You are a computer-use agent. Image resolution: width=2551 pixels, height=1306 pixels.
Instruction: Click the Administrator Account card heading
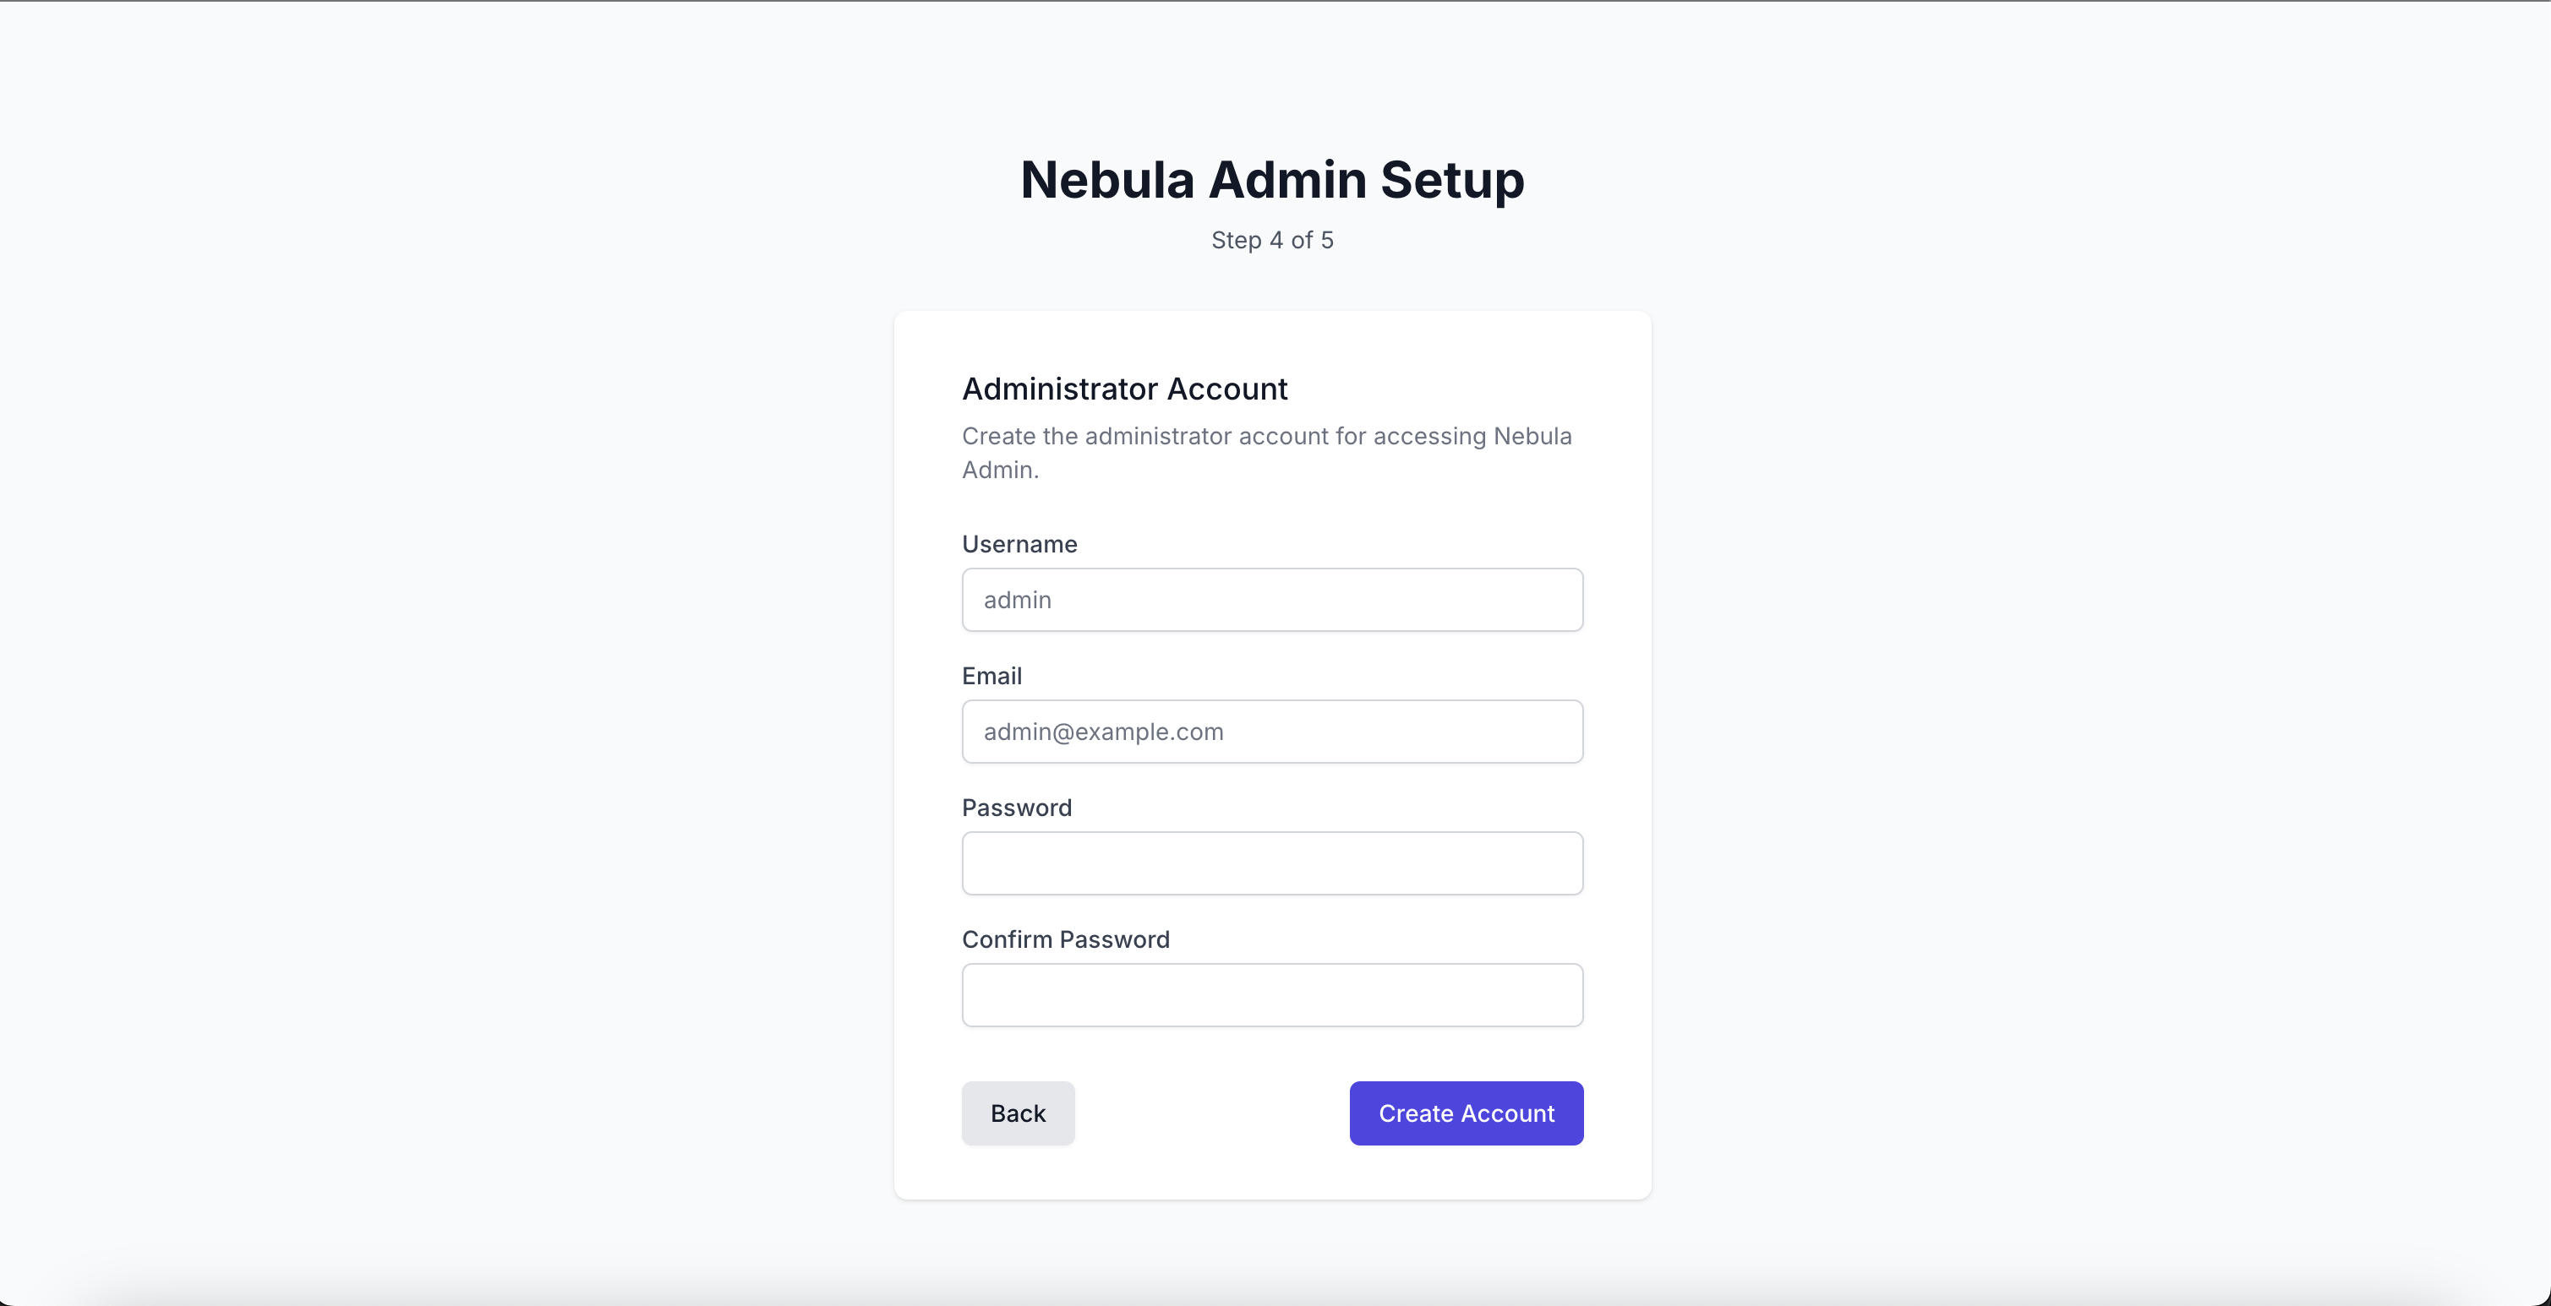(x=1124, y=389)
